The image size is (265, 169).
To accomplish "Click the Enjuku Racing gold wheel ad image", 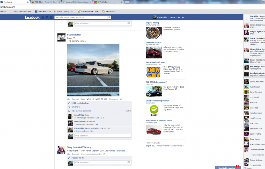I will point(154,33).
